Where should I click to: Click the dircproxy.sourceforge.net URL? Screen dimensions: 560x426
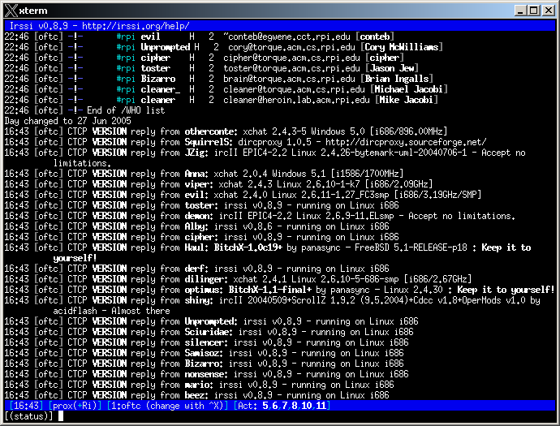(x=406, y=142)
